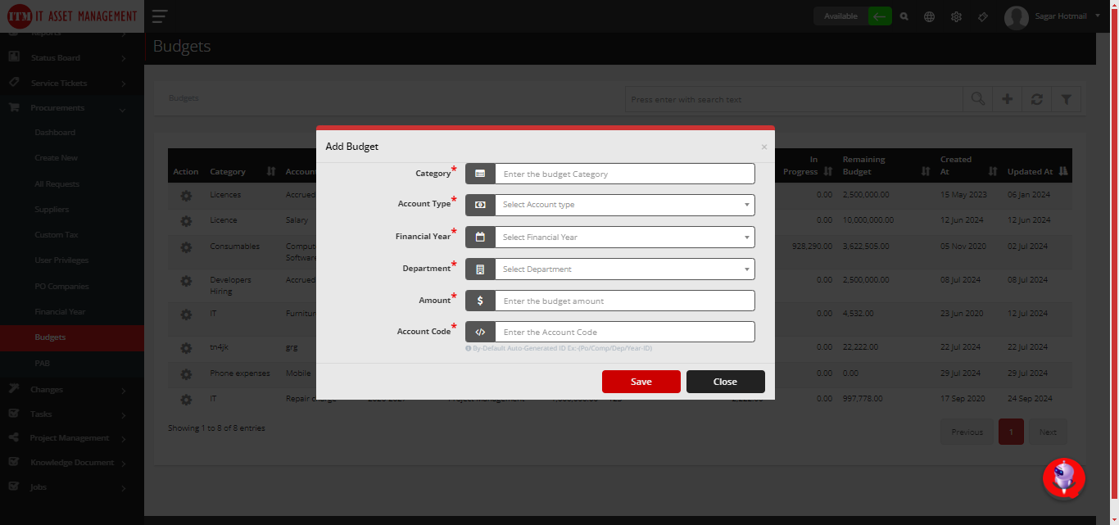Image resolution: width=1119 pixels, height=525 pixels.
Task: Click the account code icon next to Account Code
Action: coord(480,332)
